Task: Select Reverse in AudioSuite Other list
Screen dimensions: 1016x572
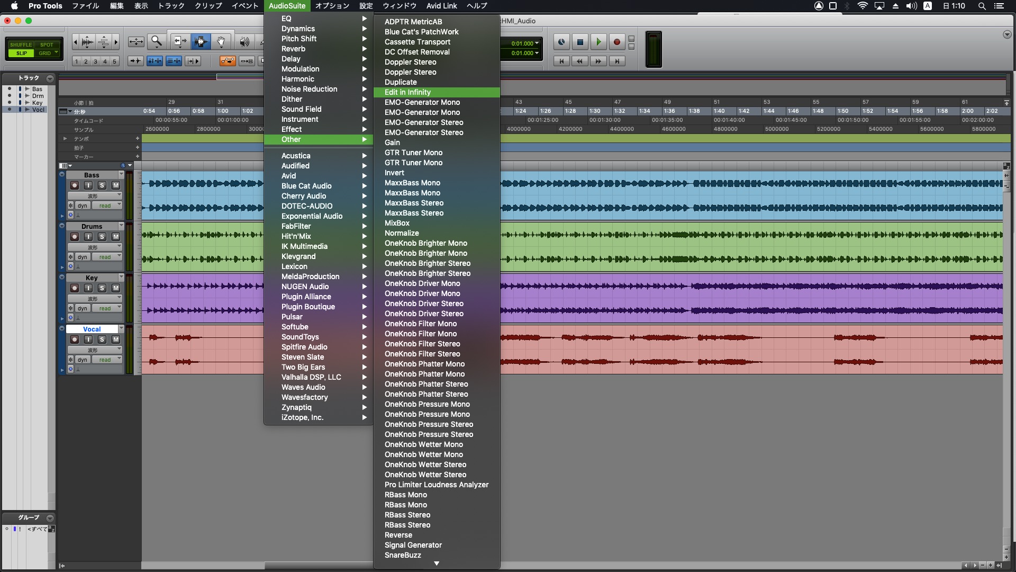Action: (x=437, y=535)
